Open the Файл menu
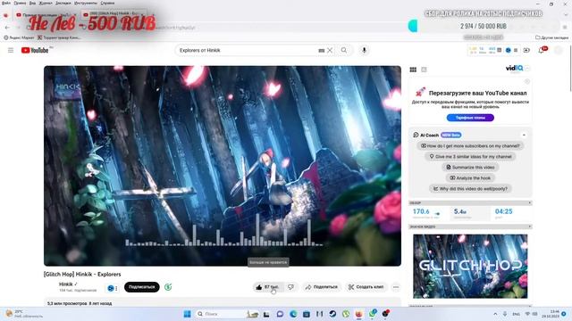572x321 pixels. click(6, 3)
